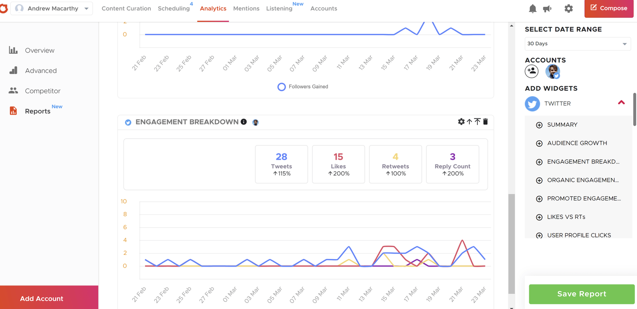
Task: Collapse the Twitter widget list chevron
Action: coord(621,102)
